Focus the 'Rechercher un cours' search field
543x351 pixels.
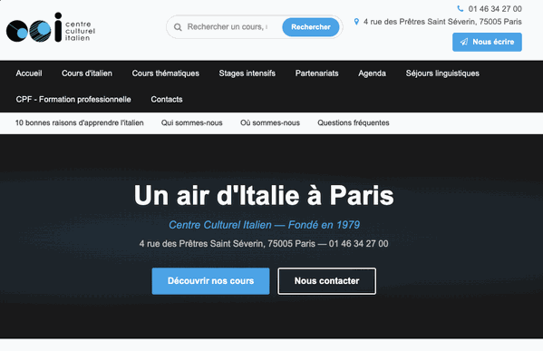coord(228,27)
